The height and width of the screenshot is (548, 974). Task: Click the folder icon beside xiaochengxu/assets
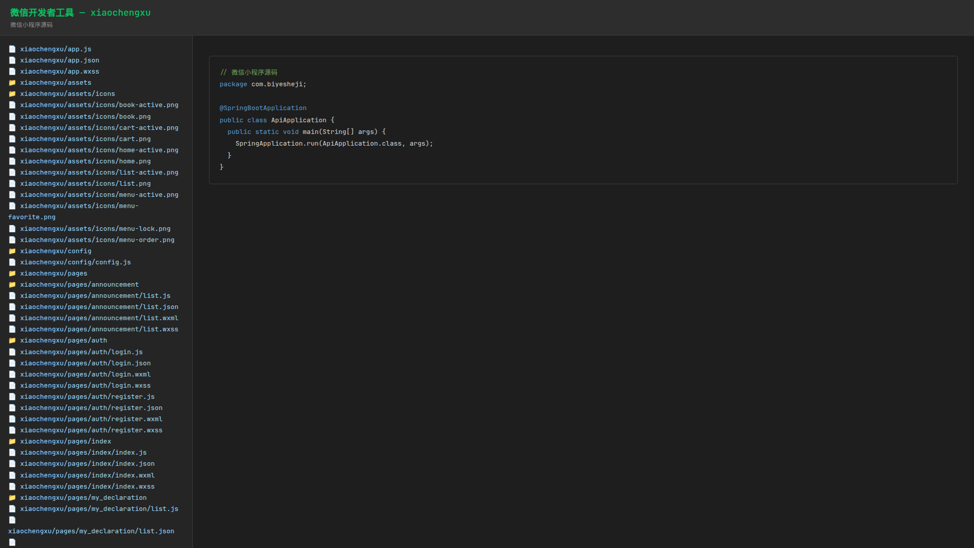(x=12, y=83)
